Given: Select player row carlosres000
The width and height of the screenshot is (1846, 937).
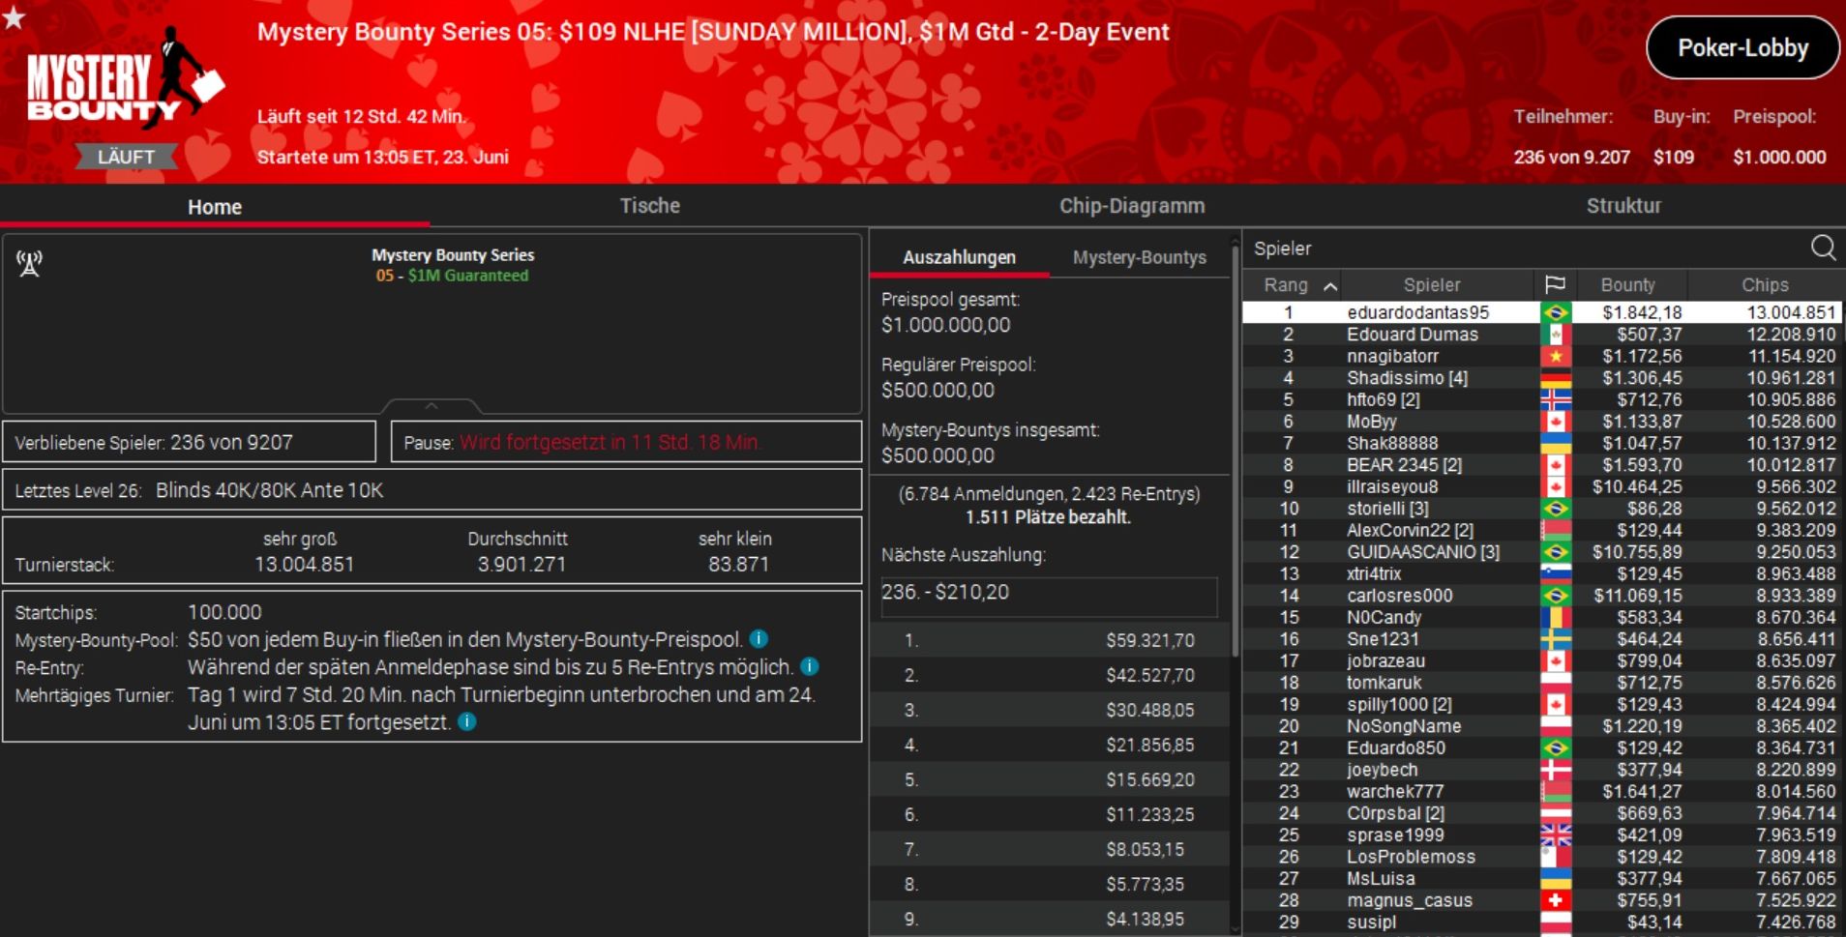Looking at the screenshot, I should point(1542,596).
